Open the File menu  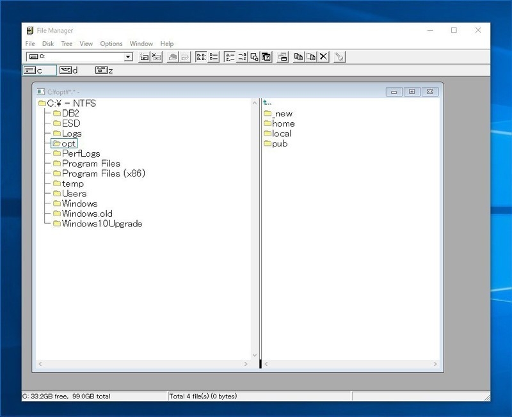[30, 43]
